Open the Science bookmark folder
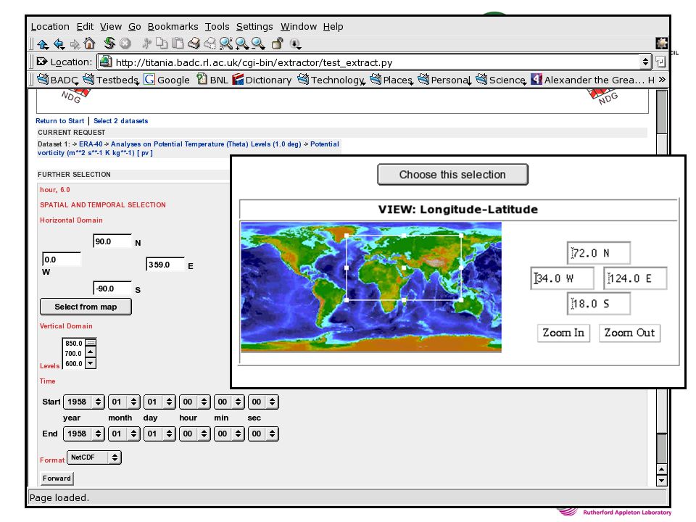Screen dimensions: 696x522 tap(501, 80)
